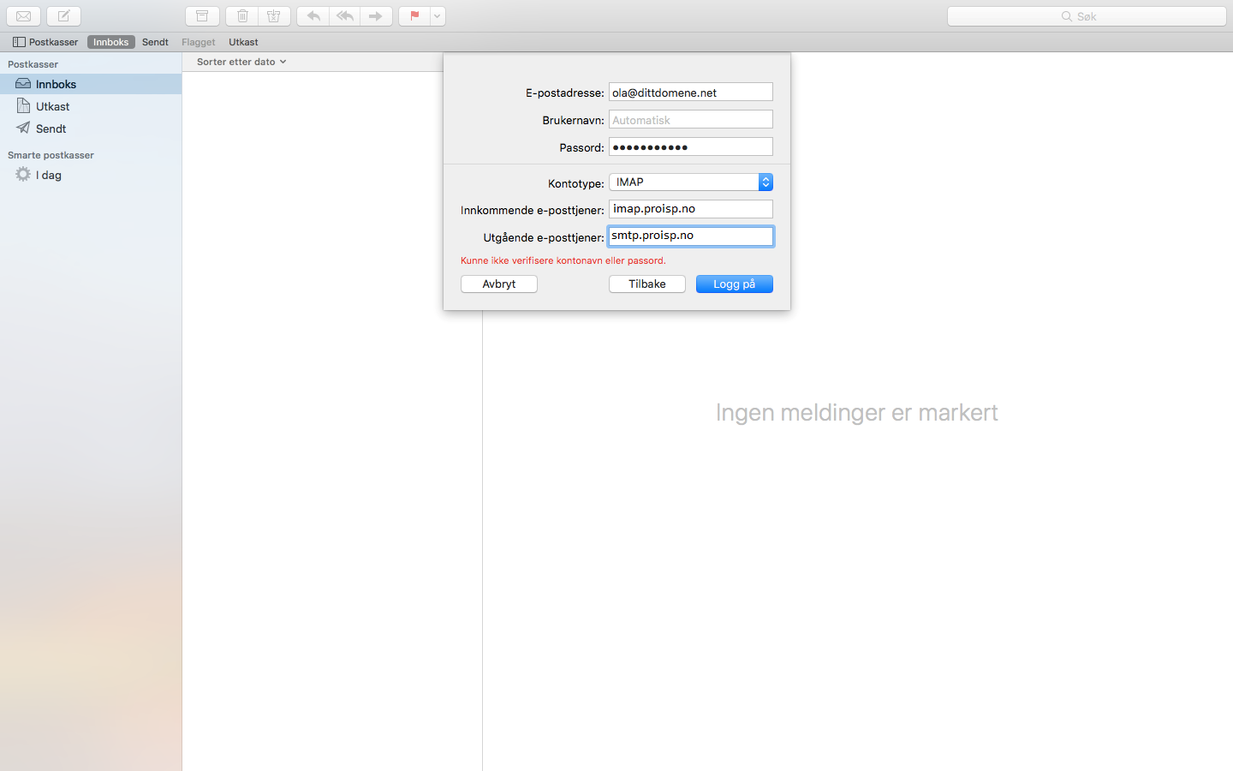Click the Tilbake button

(647, 284)
